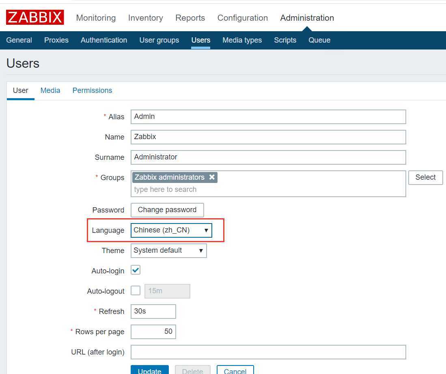Click the Auto-logout 15m field
Screen dimensions: 446x374
[167, 291]
